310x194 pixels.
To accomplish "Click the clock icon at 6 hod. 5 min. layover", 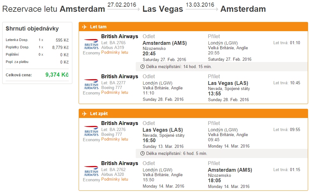I will 142,154.
